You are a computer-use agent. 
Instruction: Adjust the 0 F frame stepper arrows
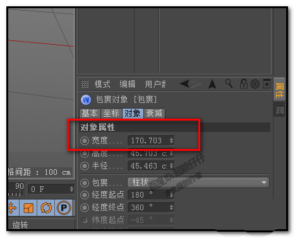[x=71, y=189]
